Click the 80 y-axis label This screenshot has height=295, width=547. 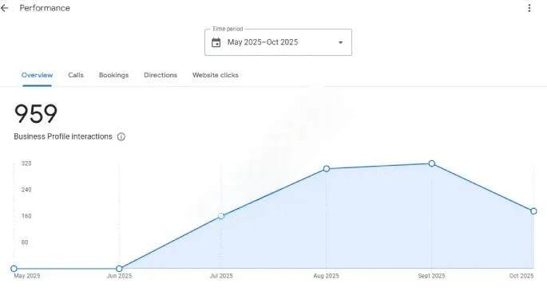point(25,242)
